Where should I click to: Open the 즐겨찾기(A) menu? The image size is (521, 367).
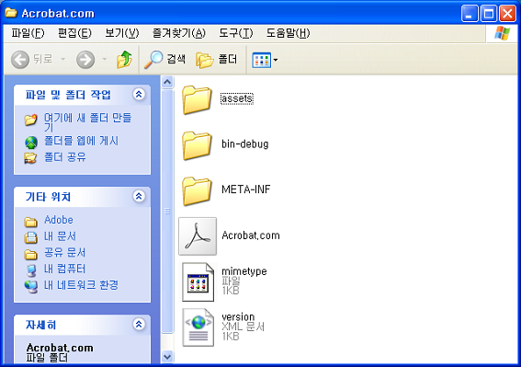coord(179,33)
